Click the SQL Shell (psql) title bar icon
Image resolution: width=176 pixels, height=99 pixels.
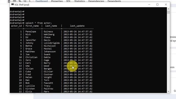coord(12,4)
